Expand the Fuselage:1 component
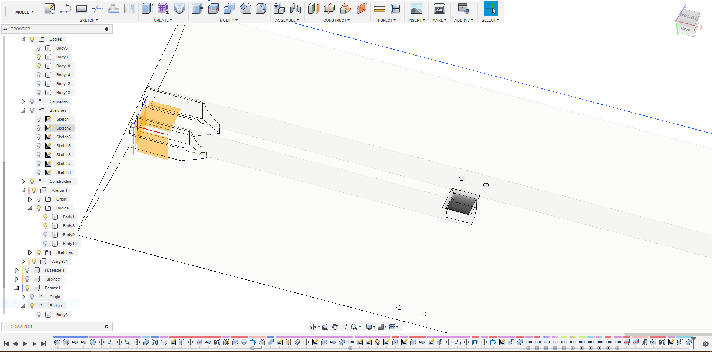 [x=16, y=270]
